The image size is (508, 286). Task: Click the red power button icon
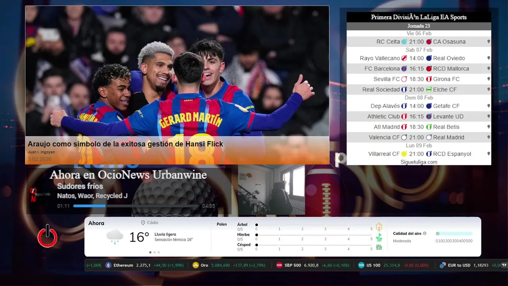48,236
